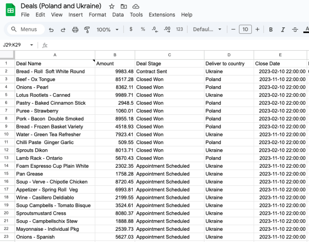Viewport: 309px width, 242px height.
Task: Click the Redo arrow
Action: coord(63,29)
